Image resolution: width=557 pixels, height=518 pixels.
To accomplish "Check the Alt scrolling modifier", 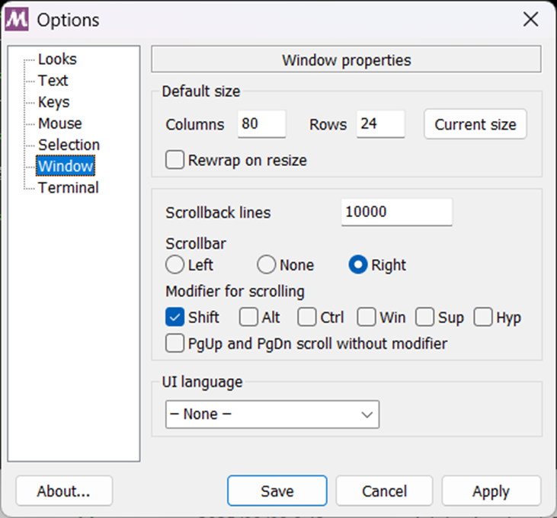I will pyautogui.click(x=248, y=317).
